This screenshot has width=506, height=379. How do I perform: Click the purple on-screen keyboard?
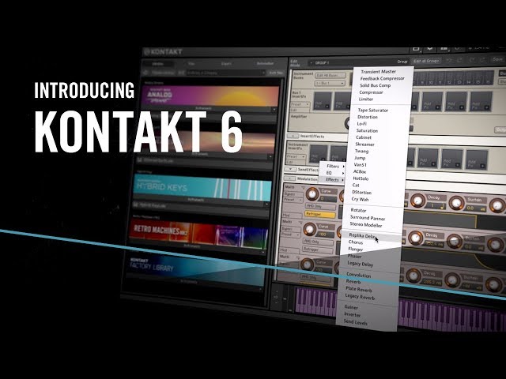[x=400, y=309]
